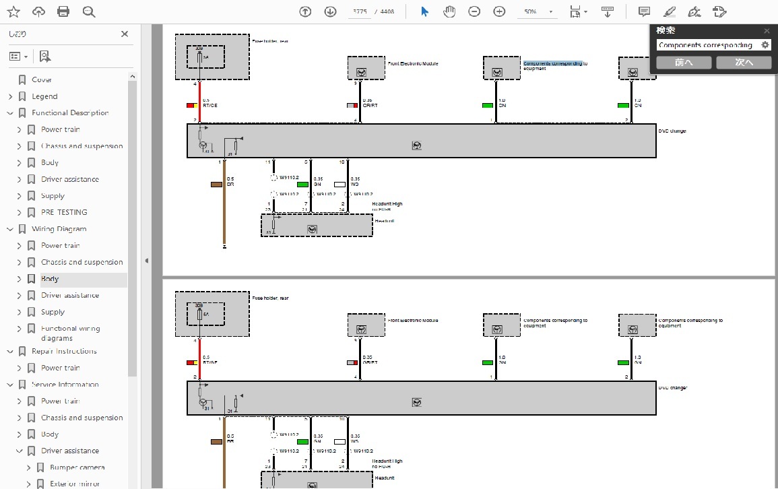Collapse the Wiring Diagram bookmark section
Screen dimensions: 778x489
10,229
